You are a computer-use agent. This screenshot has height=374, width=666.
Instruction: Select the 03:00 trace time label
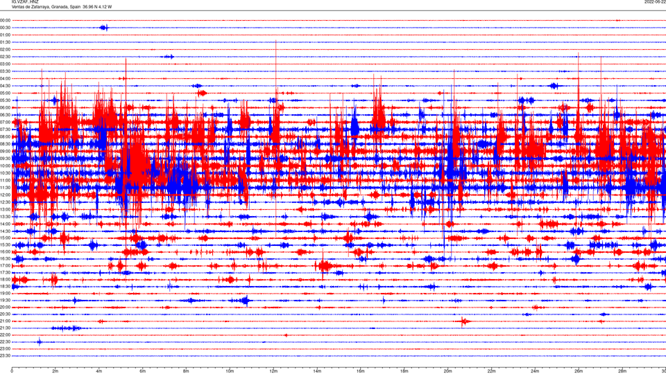click(5, 64)
